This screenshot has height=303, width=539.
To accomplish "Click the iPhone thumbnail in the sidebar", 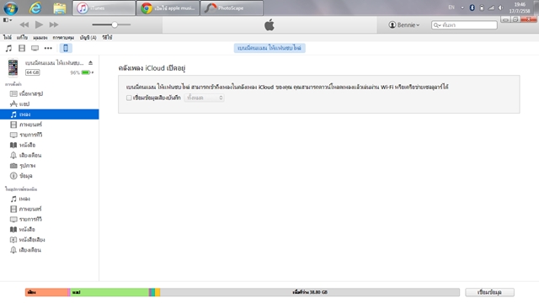I will (13, 67).
